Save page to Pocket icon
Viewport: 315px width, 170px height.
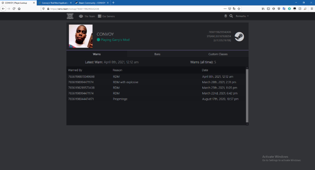point(230,9)
